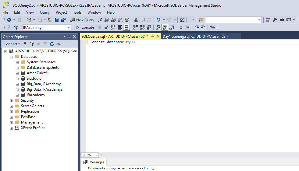Screen dimensions: 299x171
Task: Open the Find search combo box dropdown
Action: point(259,20)
